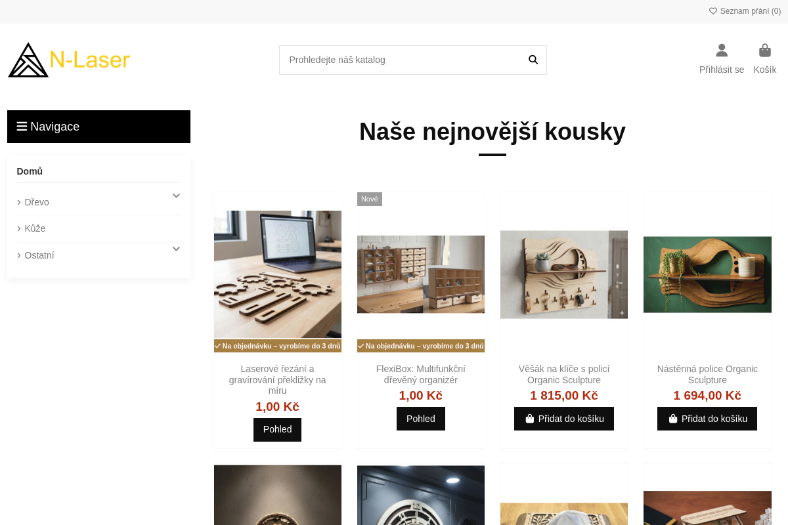Click Pohled button for Laserové řezání
Viewport: 788px width, 525px height.
pyautogui.click(x=277, y=430)
